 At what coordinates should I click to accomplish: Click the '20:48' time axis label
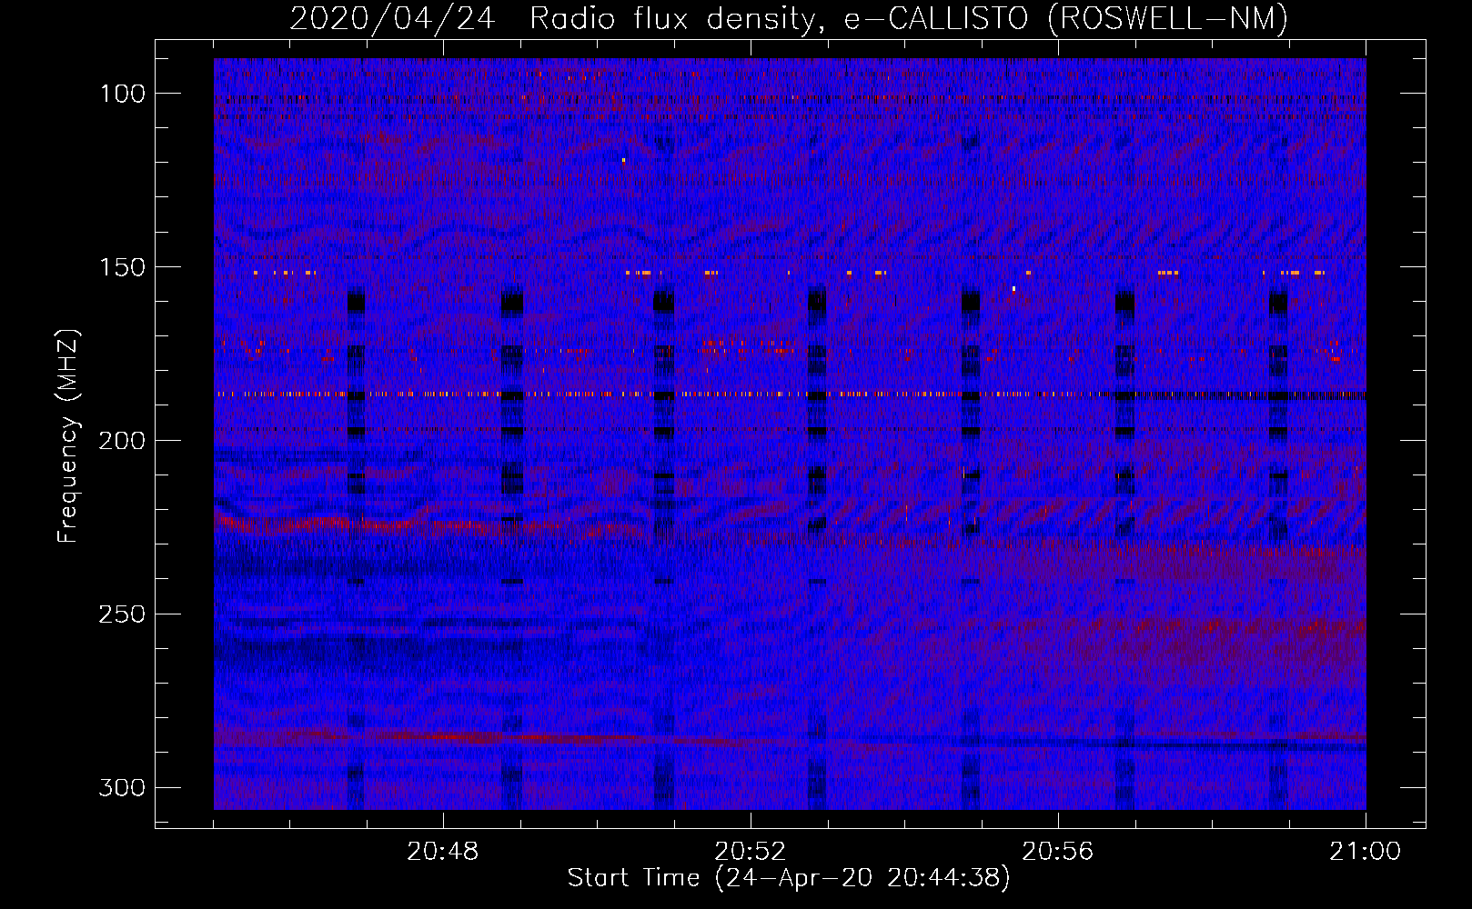(x=443, y=852)
